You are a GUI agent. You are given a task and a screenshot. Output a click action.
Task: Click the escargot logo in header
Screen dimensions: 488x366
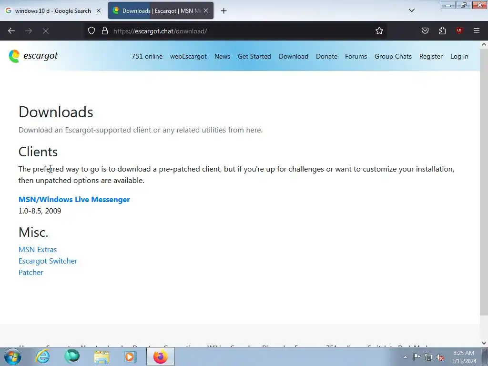pos(33,56)
